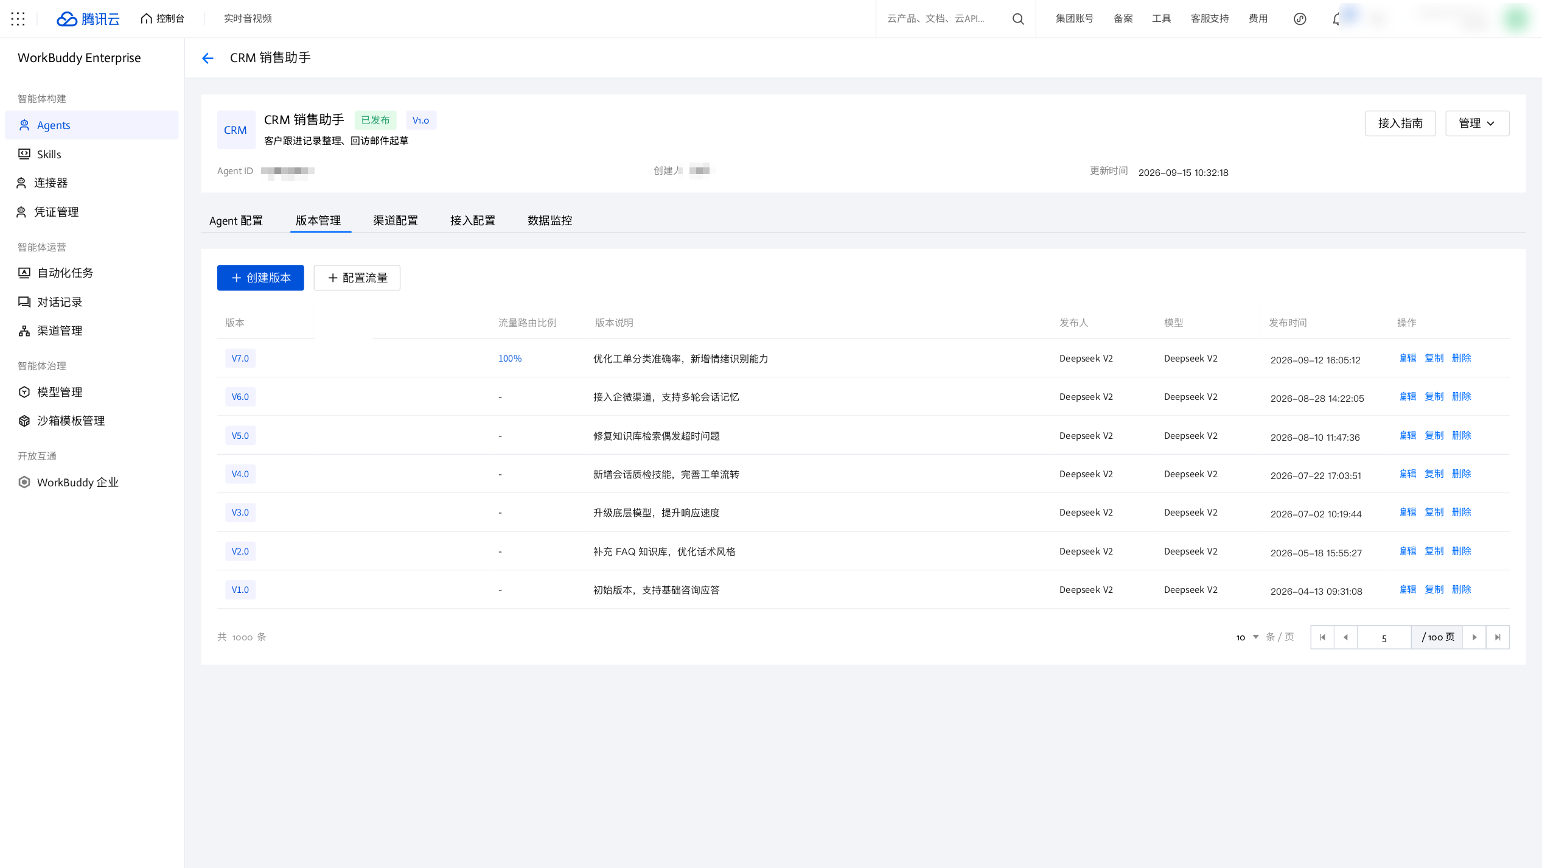Screen dimensions: 1542x868
Task: Switch to the 接入配置 tab
Action: 473,220
